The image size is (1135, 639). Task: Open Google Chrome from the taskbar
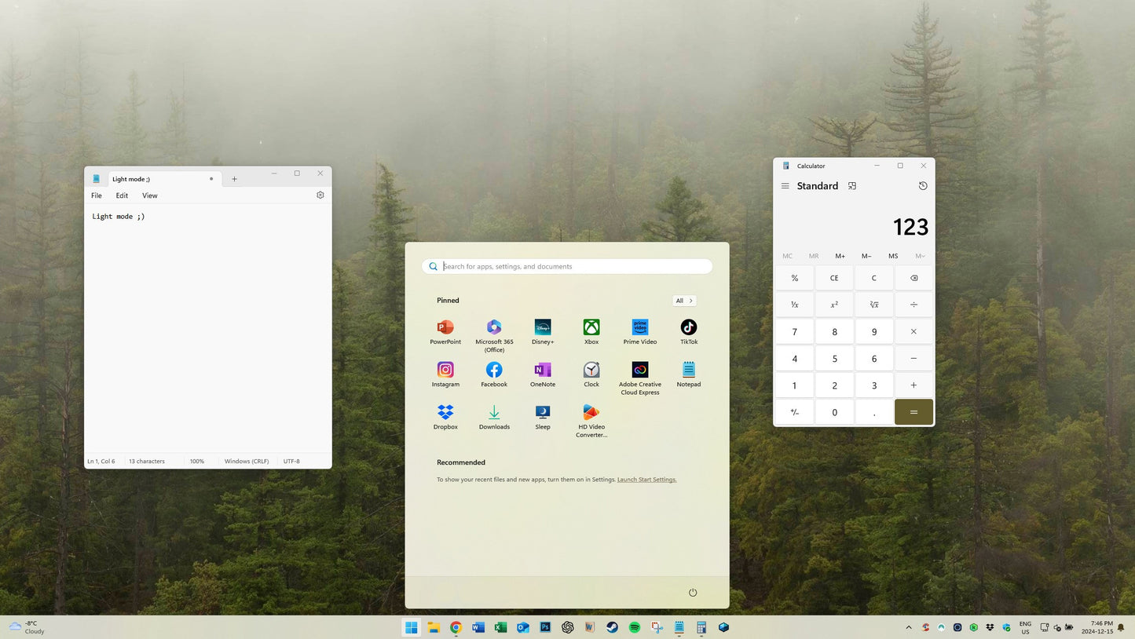tap(456, 627)
